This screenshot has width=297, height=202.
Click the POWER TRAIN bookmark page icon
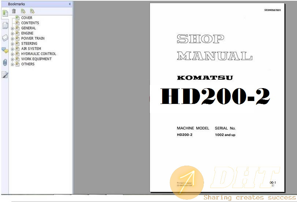pos(18,39)
